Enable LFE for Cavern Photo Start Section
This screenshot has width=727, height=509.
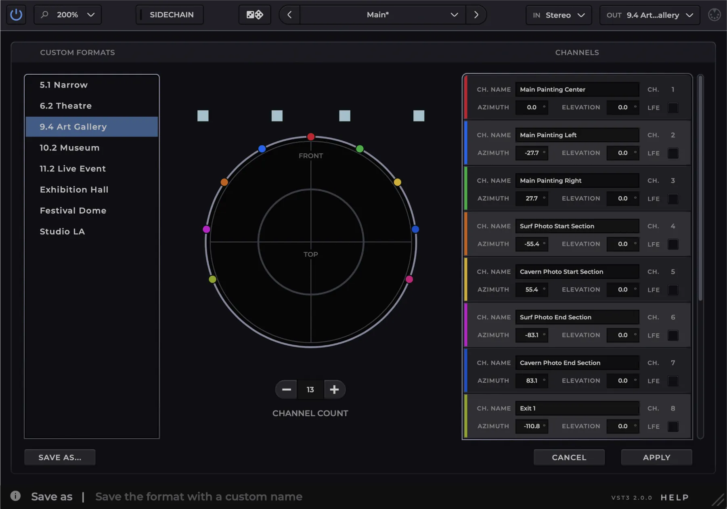[673, 290]
